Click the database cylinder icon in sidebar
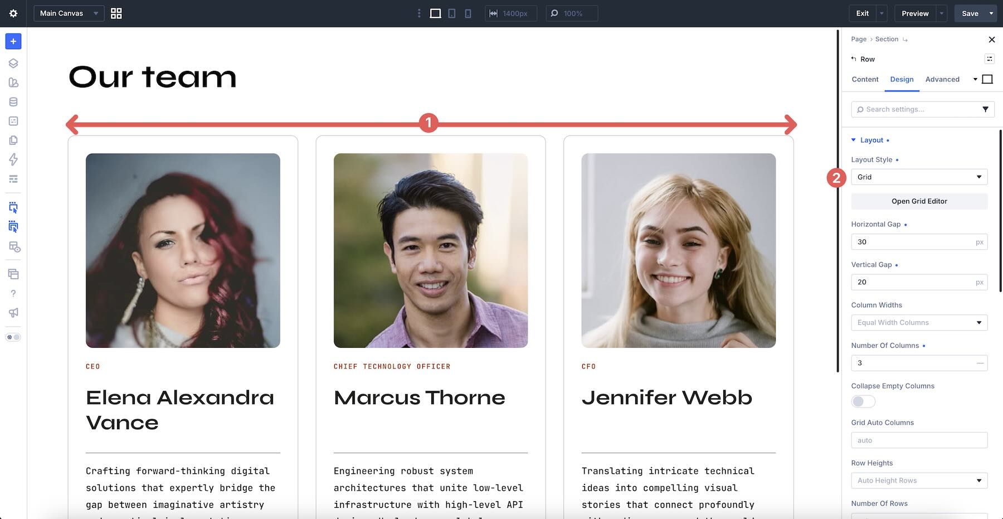Viewport: 1003px width, 519px height. [x=13, y=102]
